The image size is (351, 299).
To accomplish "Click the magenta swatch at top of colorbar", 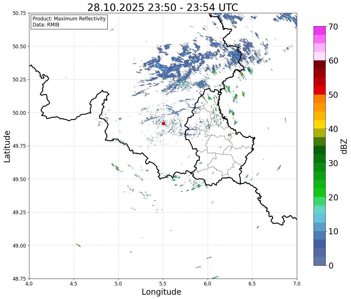I will click(x=320, y=30).
